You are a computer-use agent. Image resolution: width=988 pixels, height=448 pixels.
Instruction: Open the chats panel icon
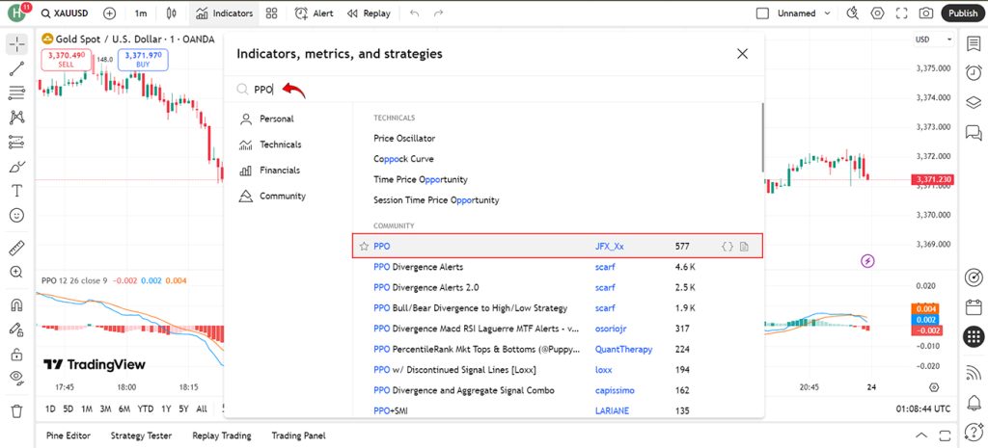click(x=974, y=132)
